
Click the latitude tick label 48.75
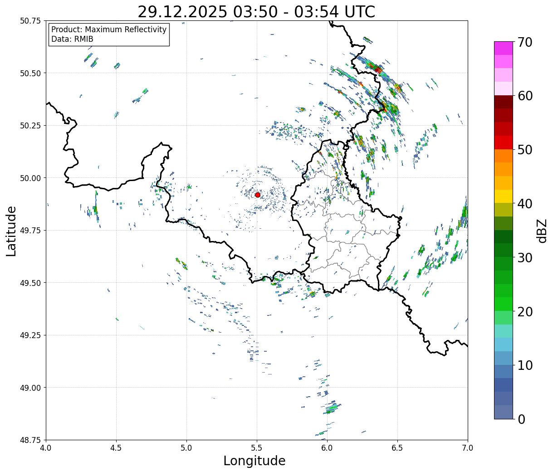point(30,440)
